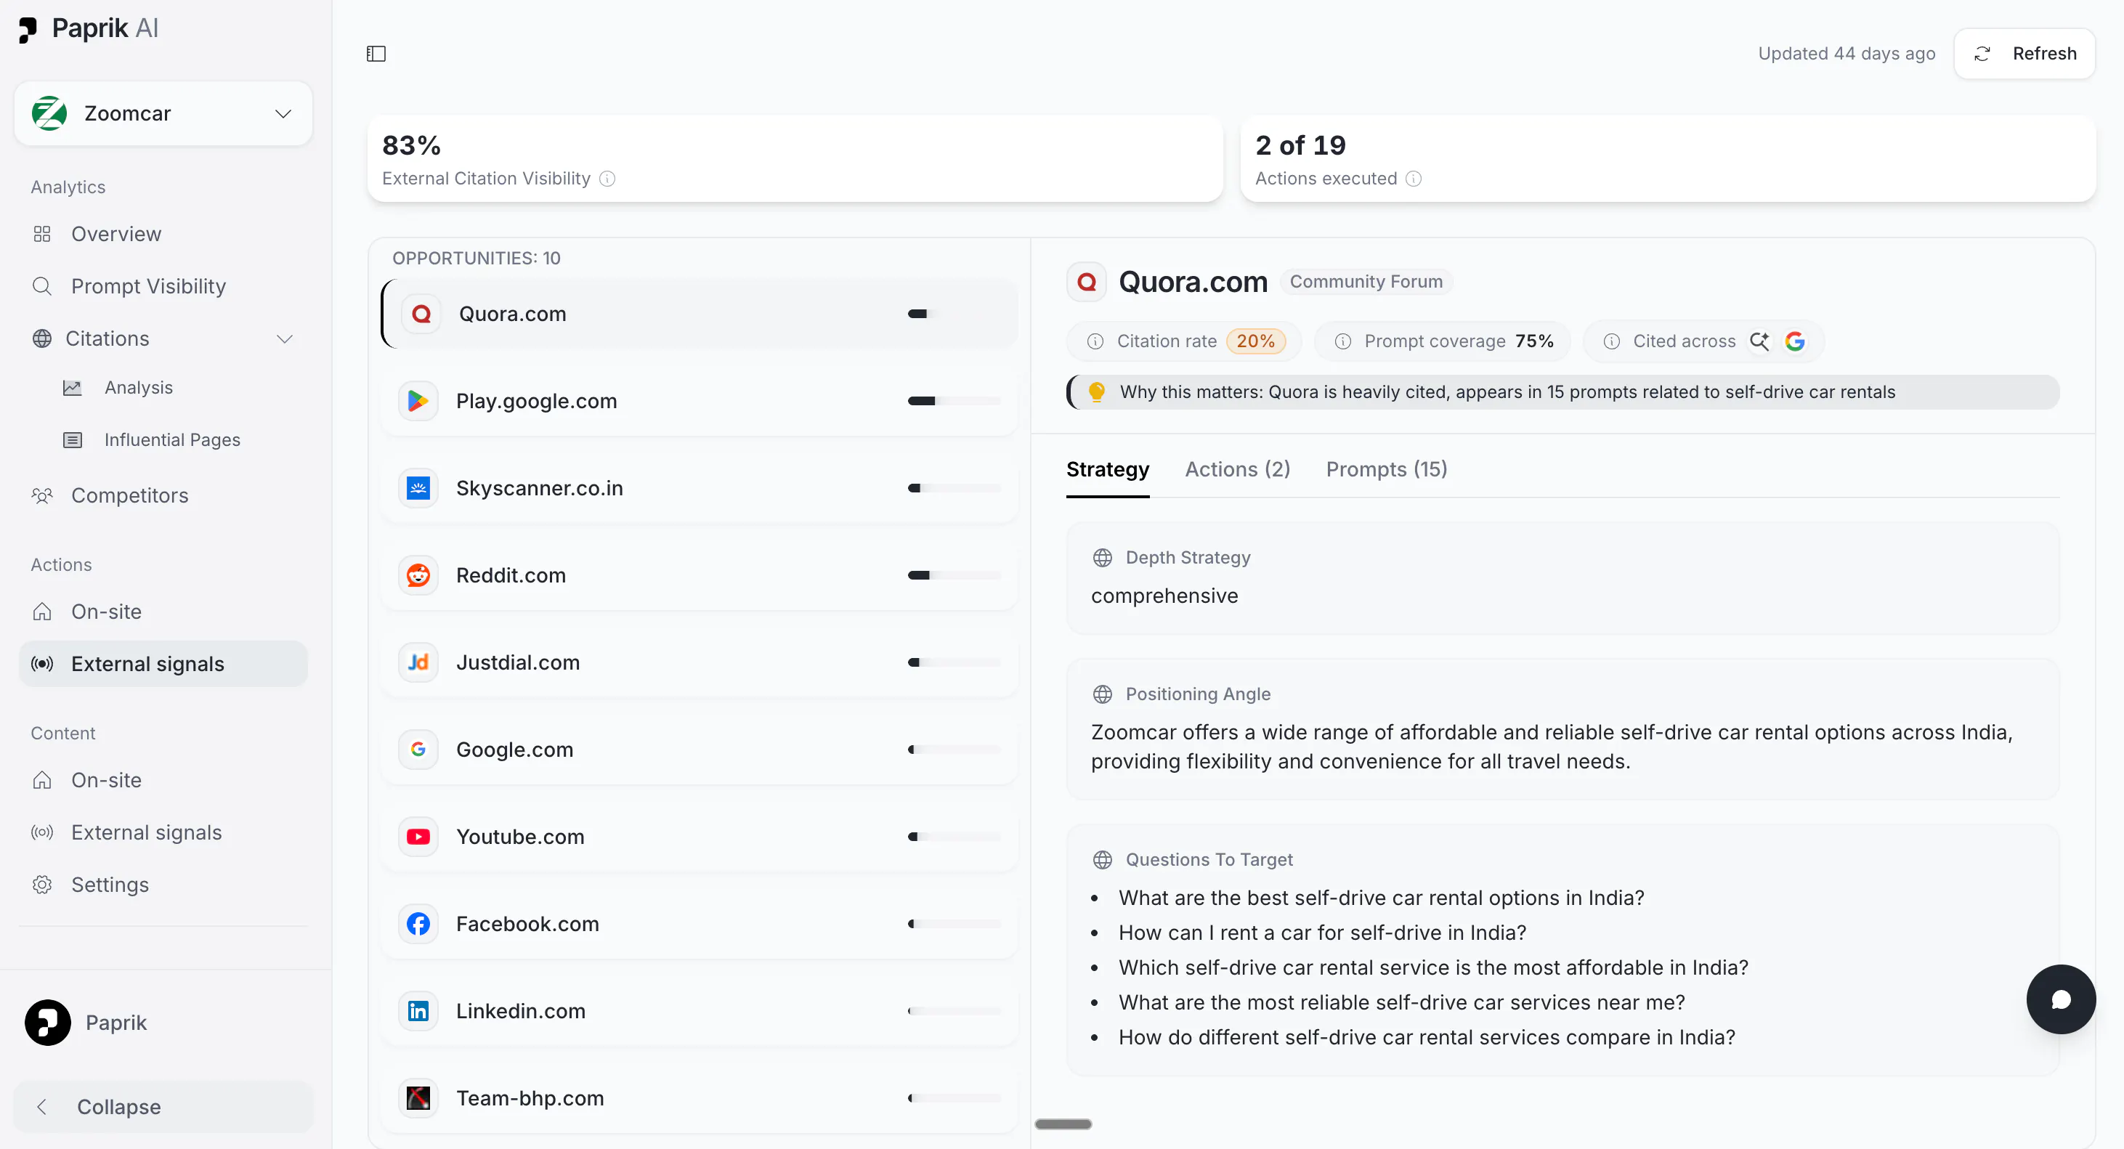2124x1149 pixels.
Task: Click the 20% citation rate badge
Action: 1255,341
